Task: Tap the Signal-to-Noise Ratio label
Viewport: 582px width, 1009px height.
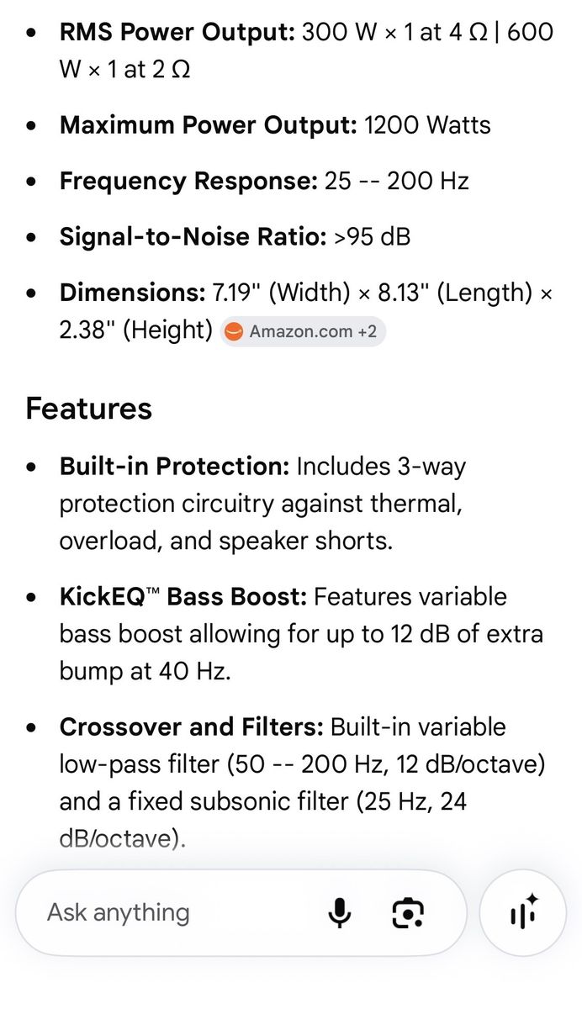Action: pyautogui.click(x=193, y=237)
